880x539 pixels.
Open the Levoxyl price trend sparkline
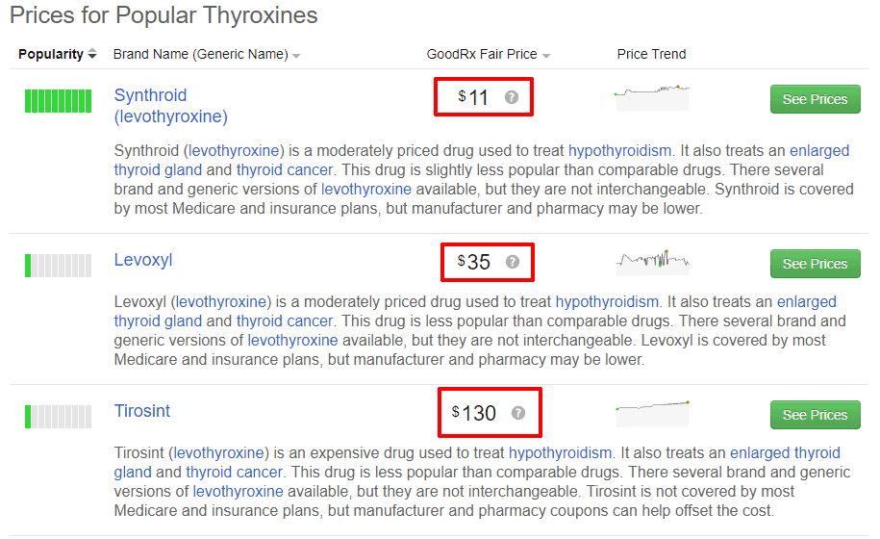click(652, 262)
